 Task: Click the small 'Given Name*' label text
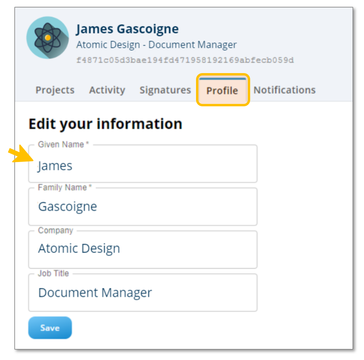coord(63,145)
